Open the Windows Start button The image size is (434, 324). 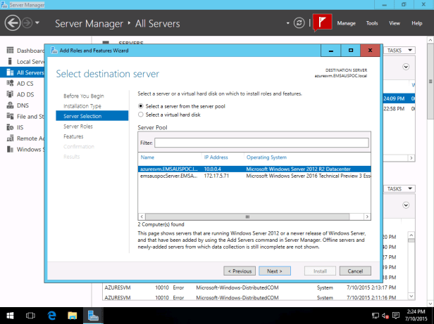pyautogui.click(x=11, y=316)
